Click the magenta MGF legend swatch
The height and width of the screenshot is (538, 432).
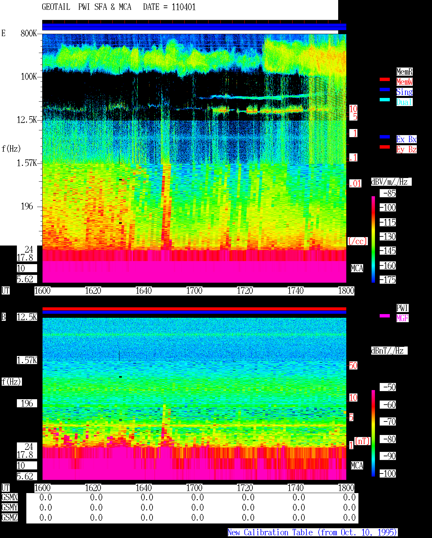coord(385,316)
